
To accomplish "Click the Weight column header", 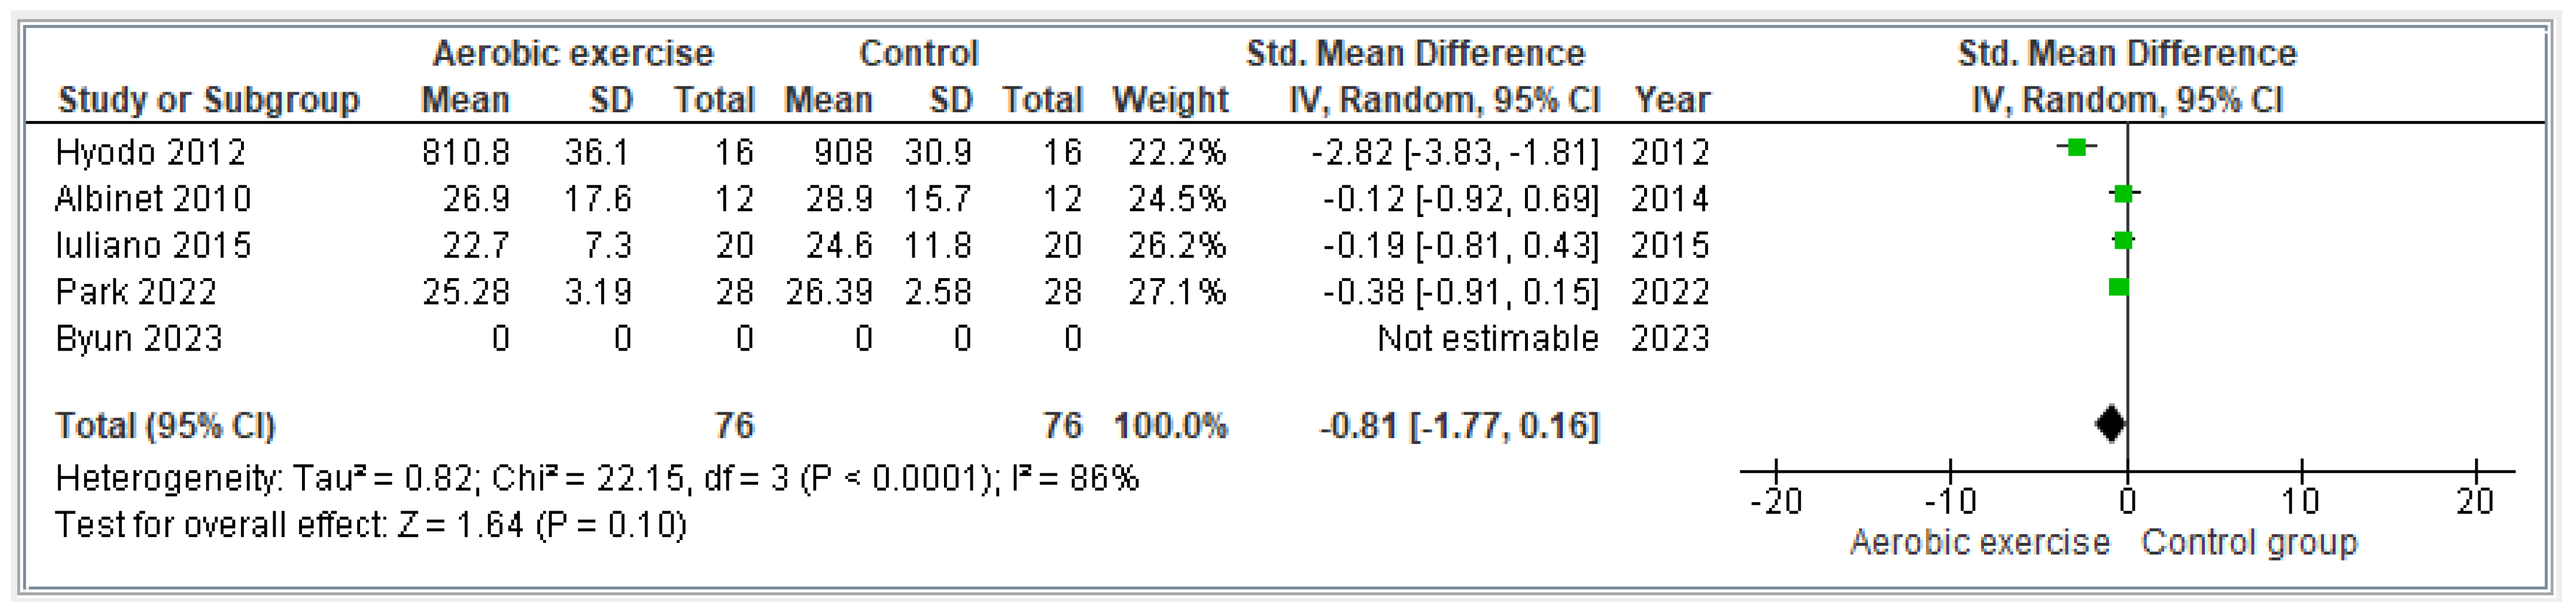I will click(1169, 100).
